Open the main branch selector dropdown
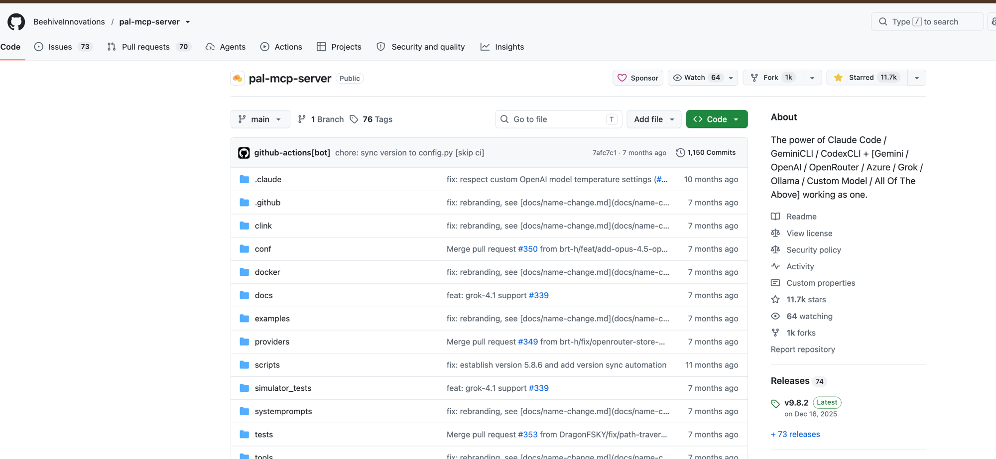 pyautogui.click(x=260, y=119)
